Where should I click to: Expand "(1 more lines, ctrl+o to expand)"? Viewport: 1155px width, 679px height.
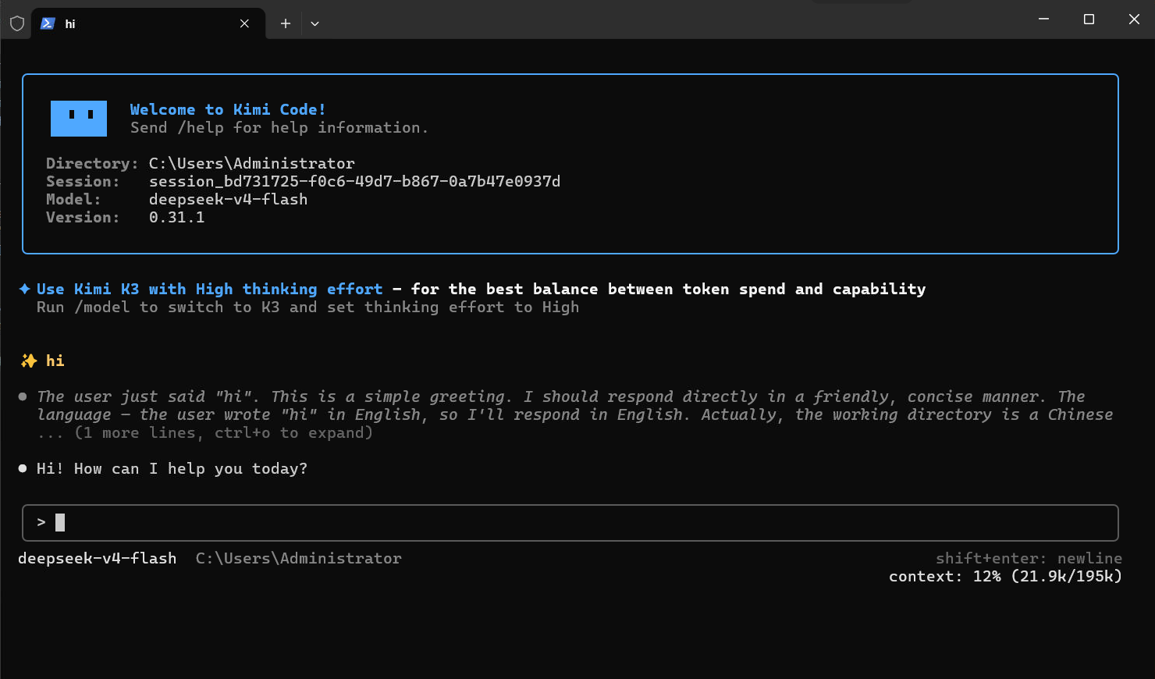[223, 432]
